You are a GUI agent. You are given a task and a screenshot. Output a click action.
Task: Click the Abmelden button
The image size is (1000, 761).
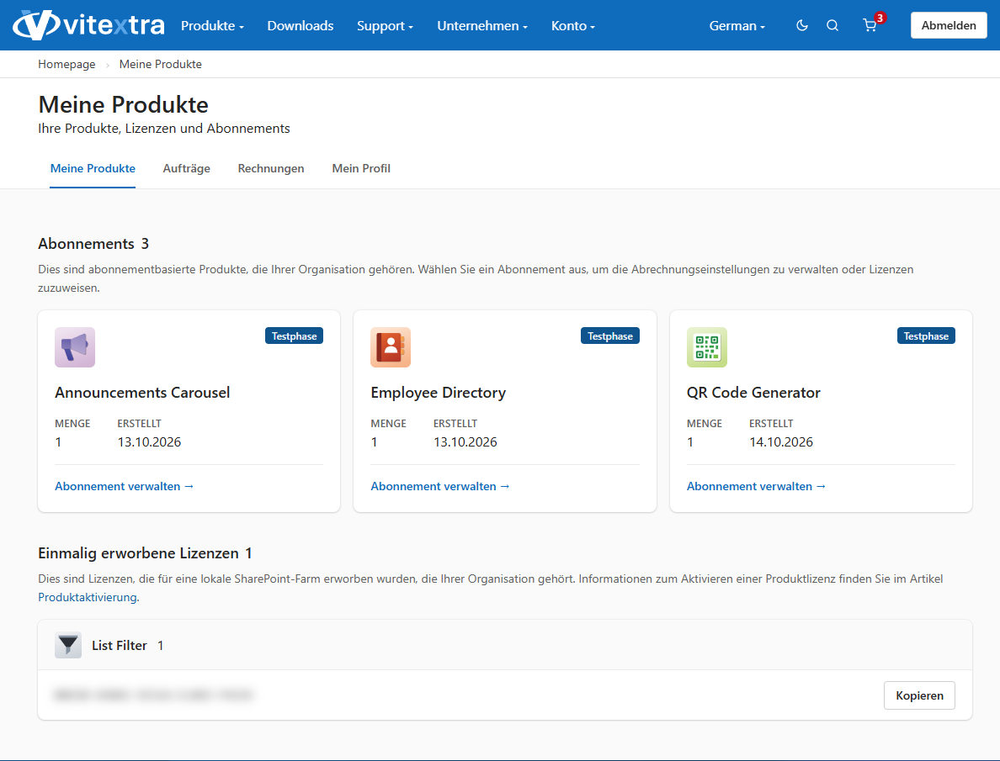[949, 25]
